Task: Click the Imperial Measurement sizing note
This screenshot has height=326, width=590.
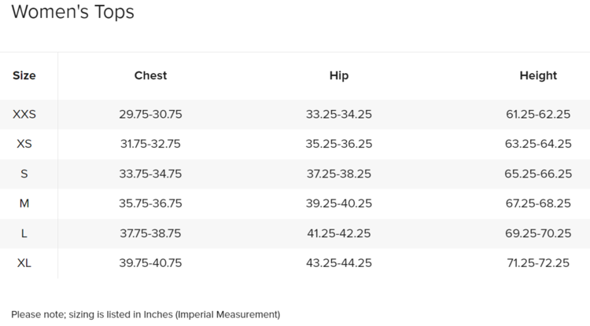Action: (x=146, y=315)
